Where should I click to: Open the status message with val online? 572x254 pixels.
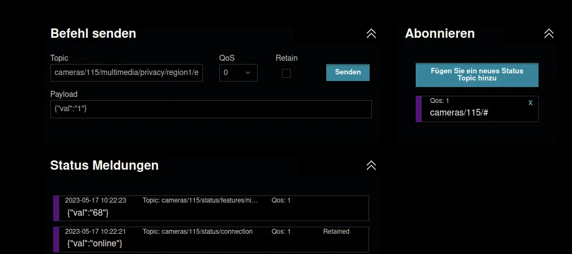214,243
